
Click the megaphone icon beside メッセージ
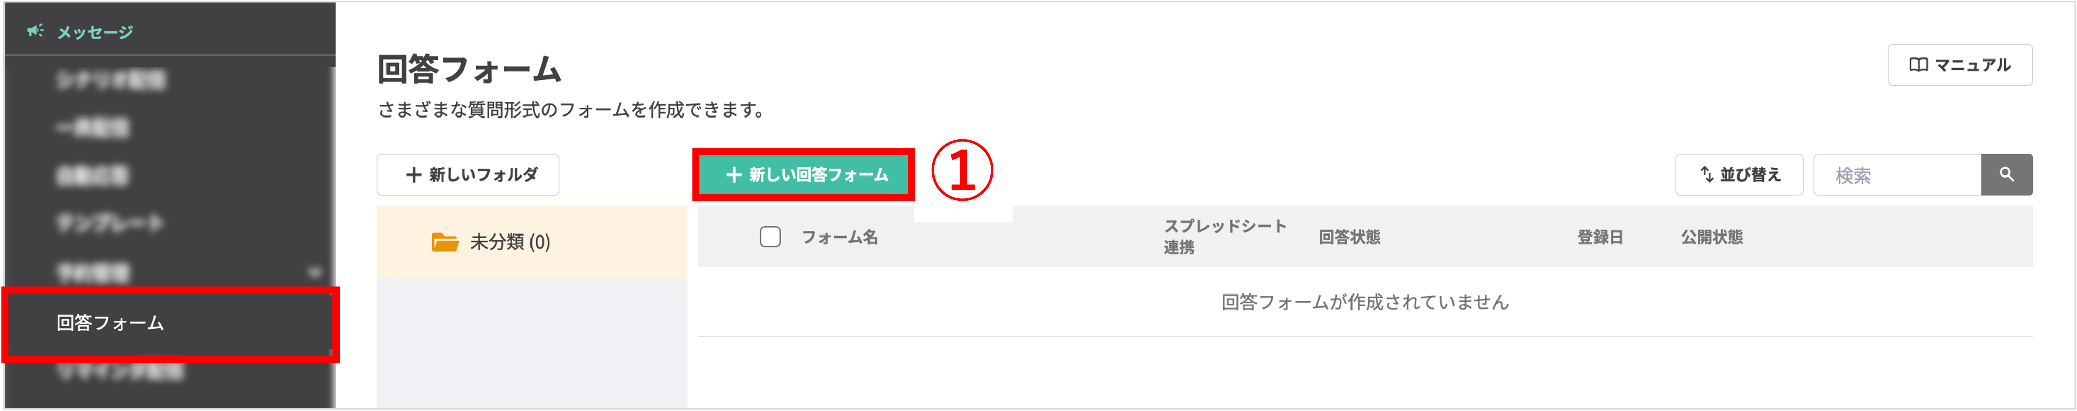pos(35,31)
